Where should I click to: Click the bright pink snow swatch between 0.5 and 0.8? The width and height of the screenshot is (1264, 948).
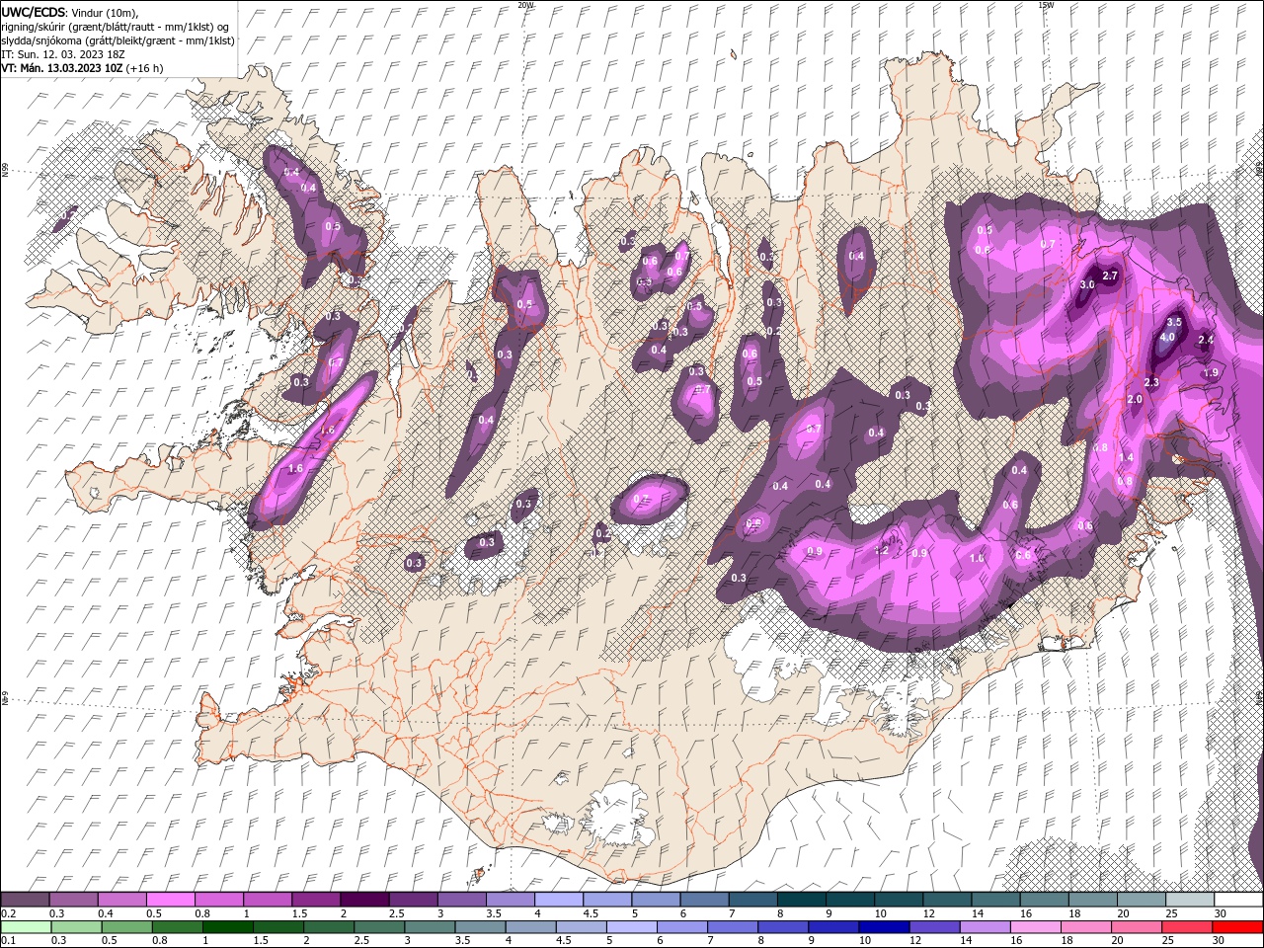pyautogui.click(x=171, y=900)
